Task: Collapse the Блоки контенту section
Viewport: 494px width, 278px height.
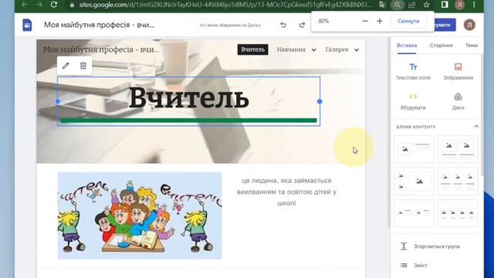Action: [476, 127]
